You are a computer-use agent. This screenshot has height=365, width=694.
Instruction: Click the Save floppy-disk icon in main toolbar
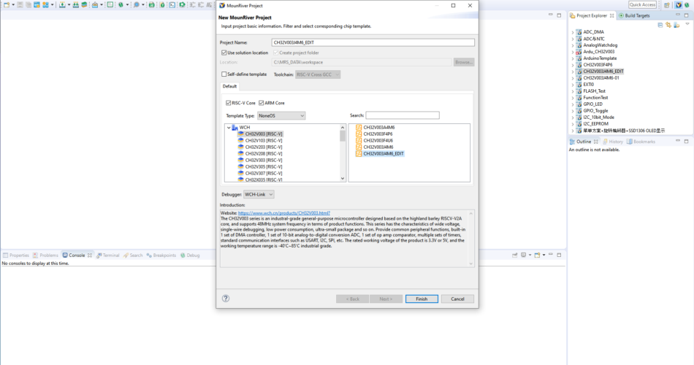(x=20, y=5)
